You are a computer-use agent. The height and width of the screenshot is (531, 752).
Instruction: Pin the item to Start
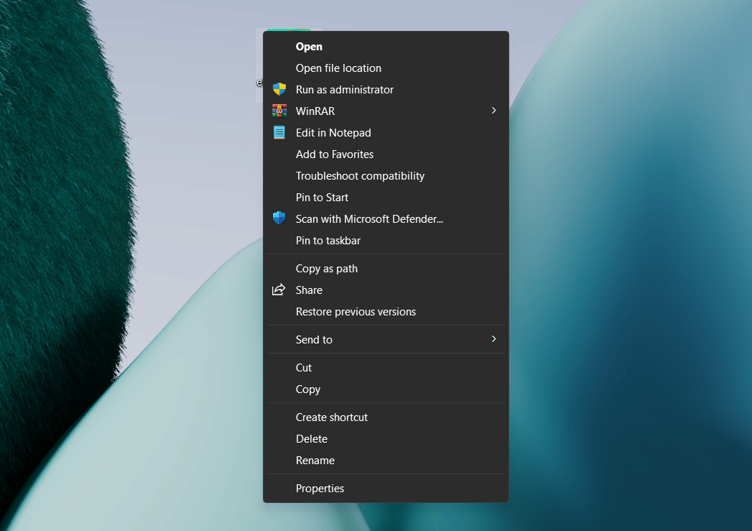(x=322, y=197)
